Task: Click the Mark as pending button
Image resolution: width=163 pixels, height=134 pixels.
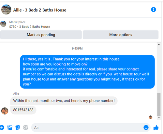Action: tap(41, 35)
